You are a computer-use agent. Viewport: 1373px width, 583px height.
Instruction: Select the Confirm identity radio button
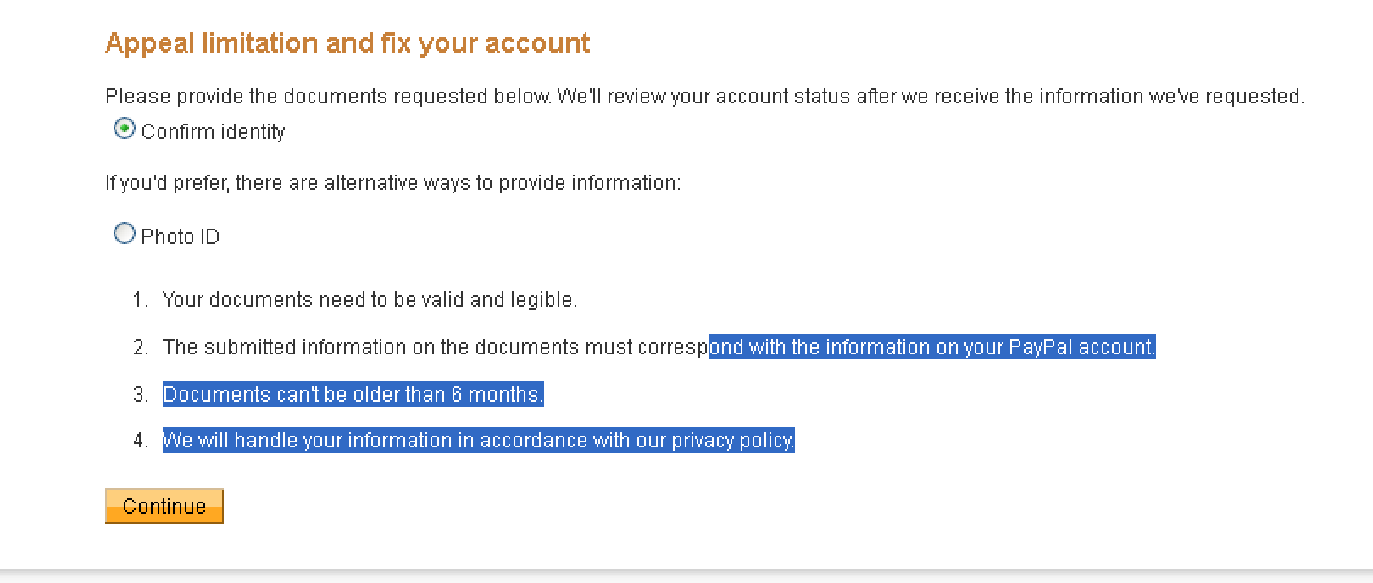[125, 129]
